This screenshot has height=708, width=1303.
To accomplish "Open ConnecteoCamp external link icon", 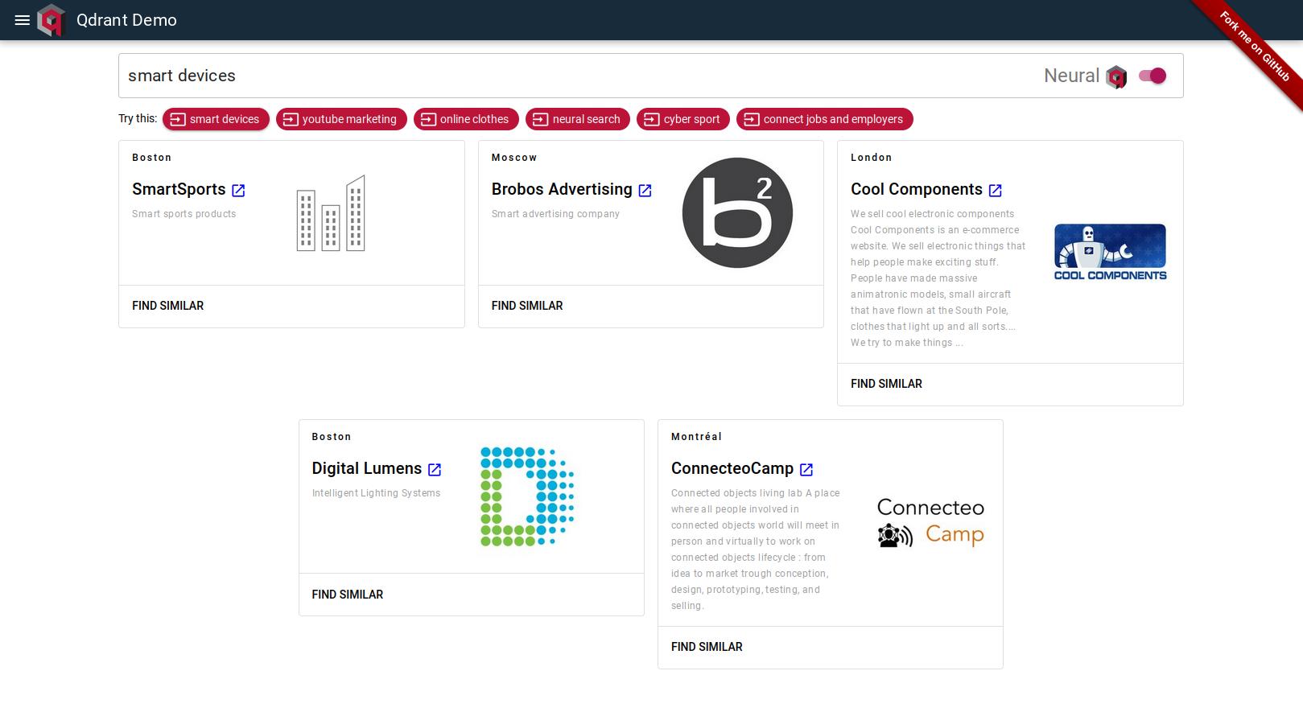I will tap(806, 470).
